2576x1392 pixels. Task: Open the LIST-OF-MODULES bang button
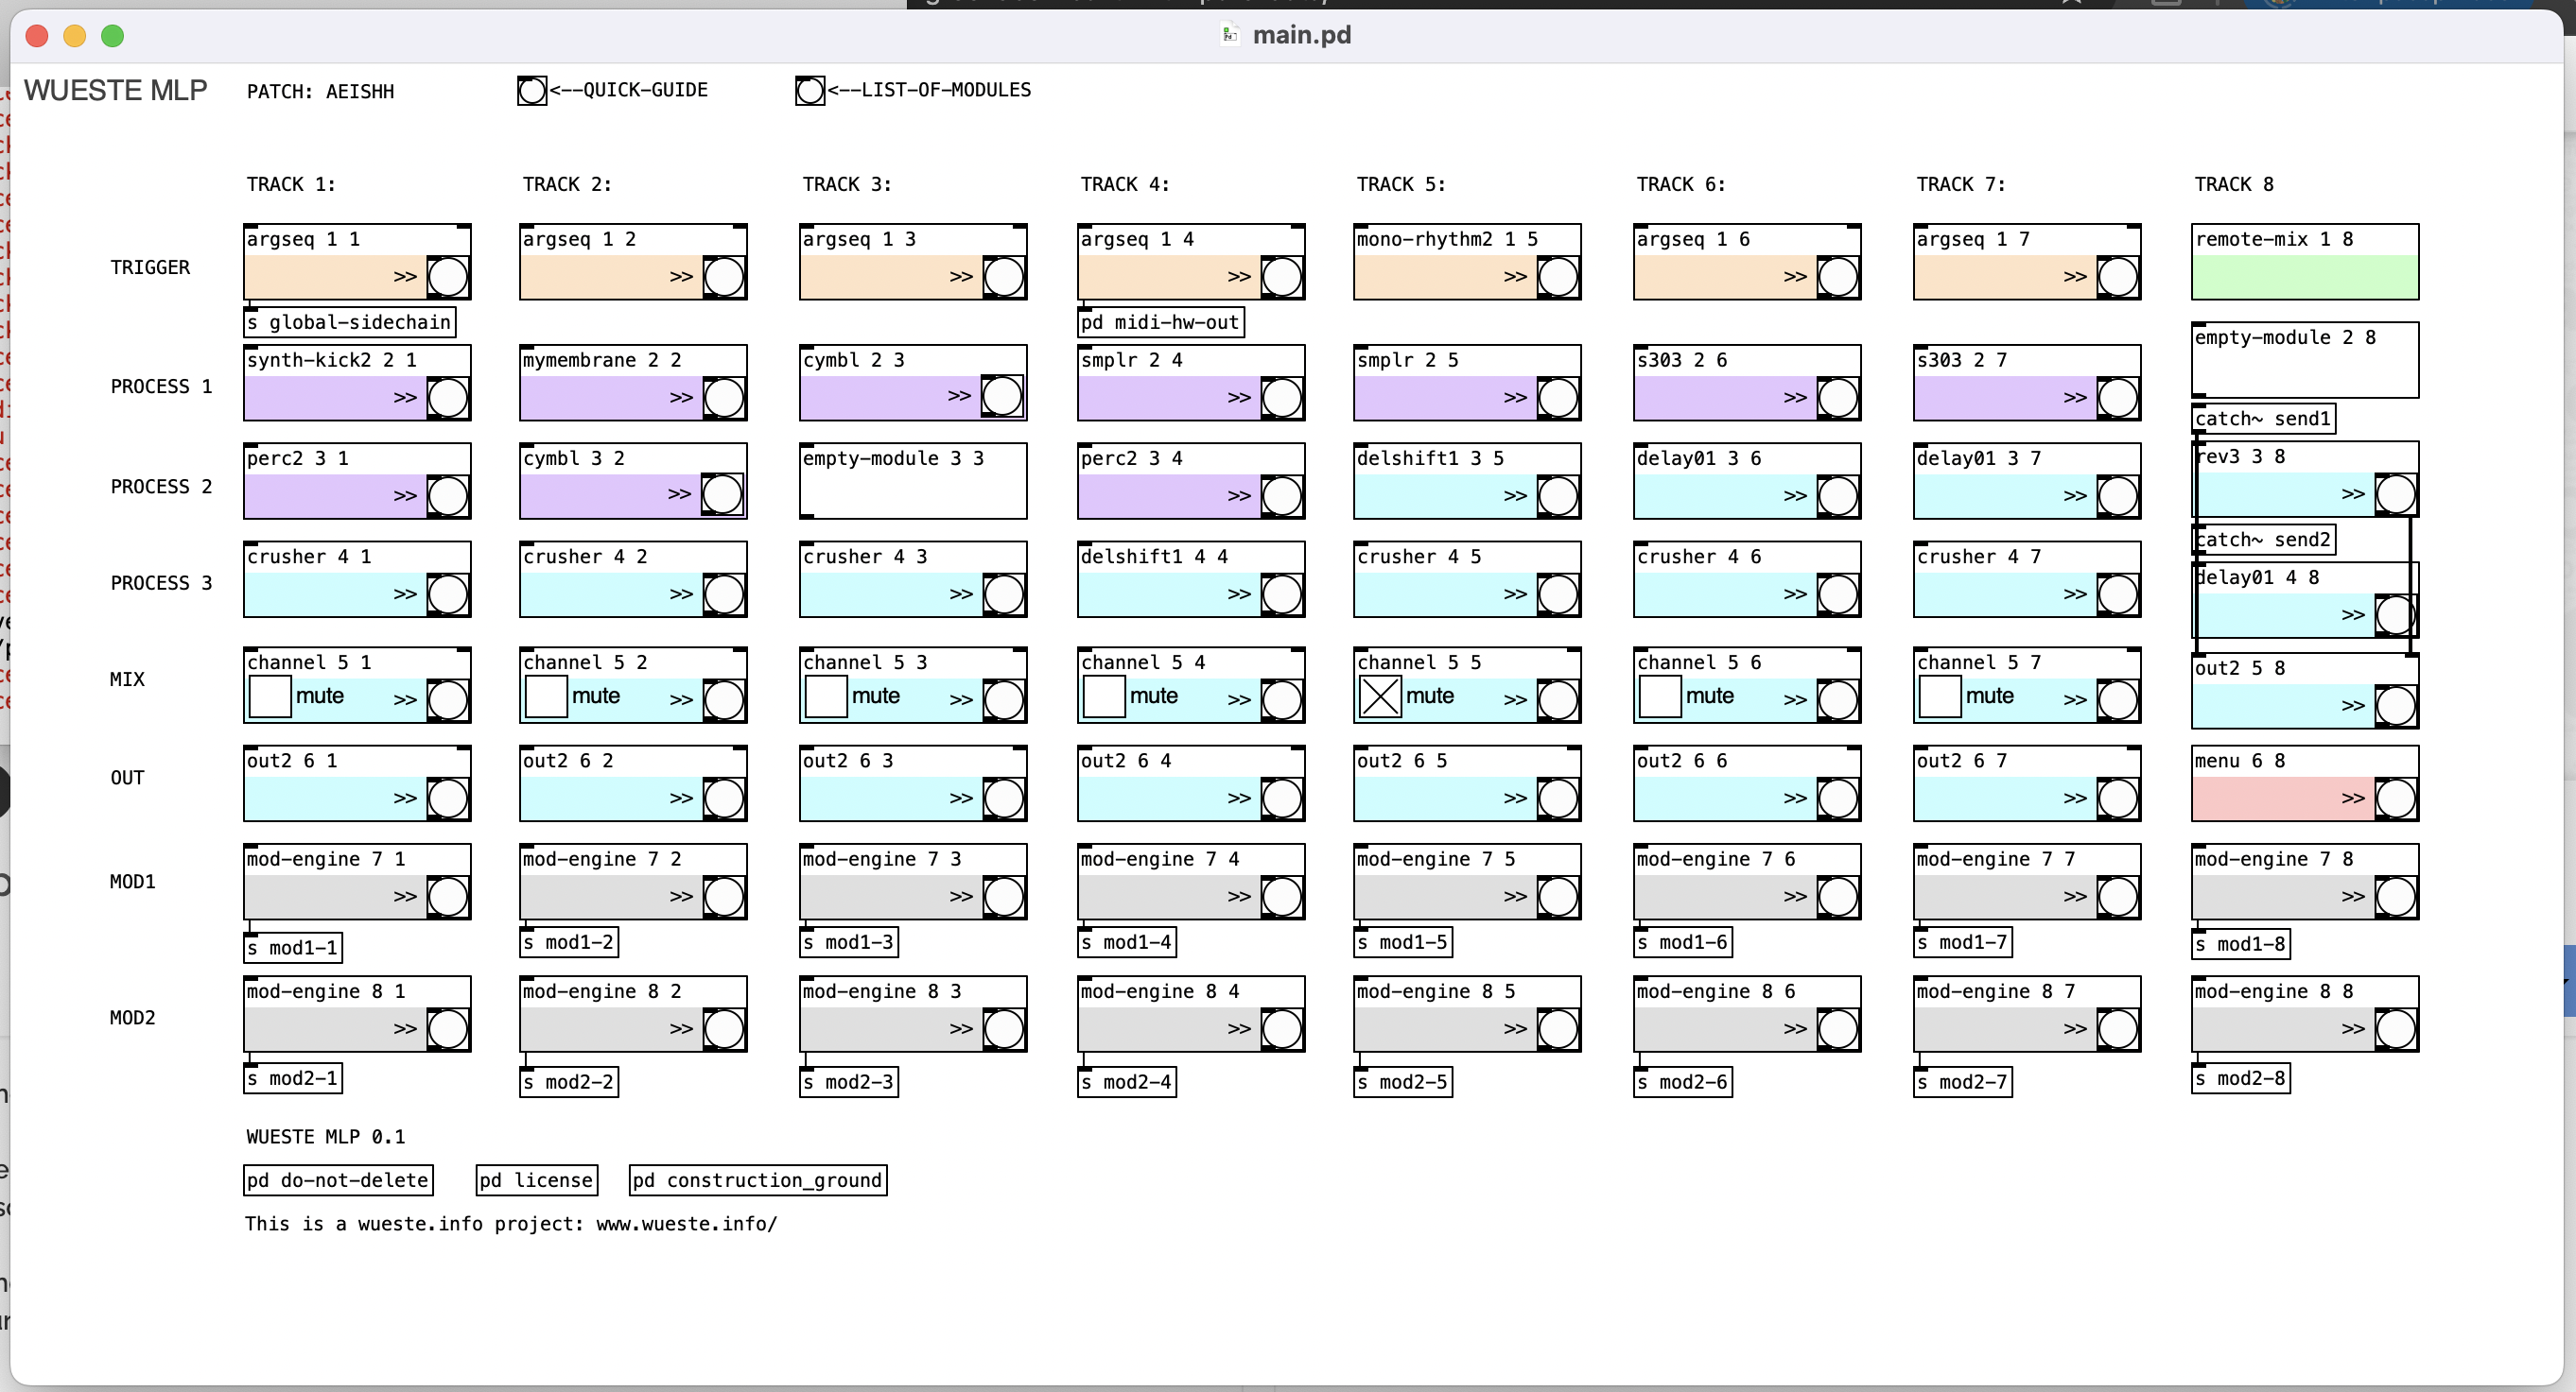[x=810, y=91]
